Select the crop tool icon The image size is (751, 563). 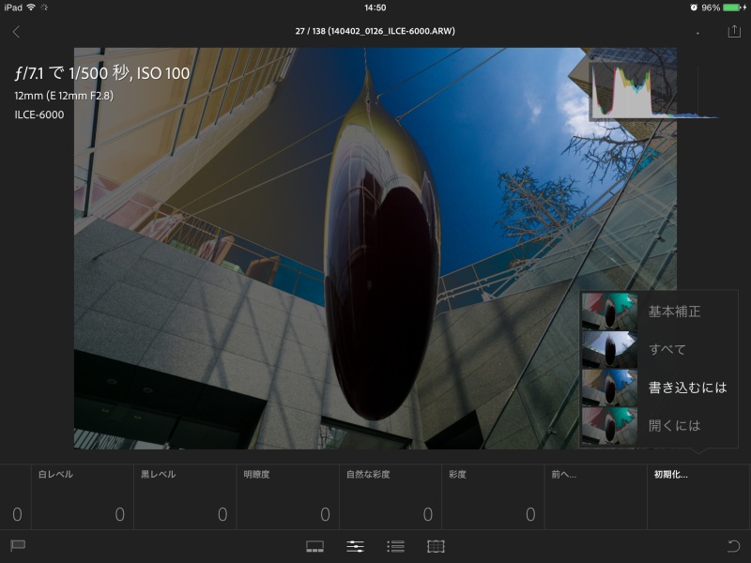coord(435,545)
